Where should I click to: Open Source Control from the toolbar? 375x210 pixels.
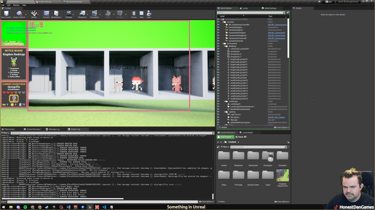(19, 14)
